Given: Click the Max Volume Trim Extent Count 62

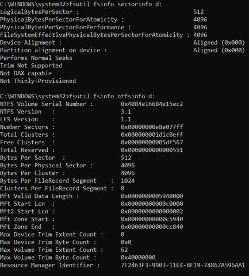Looking at the screenshot, I should 124,250.
